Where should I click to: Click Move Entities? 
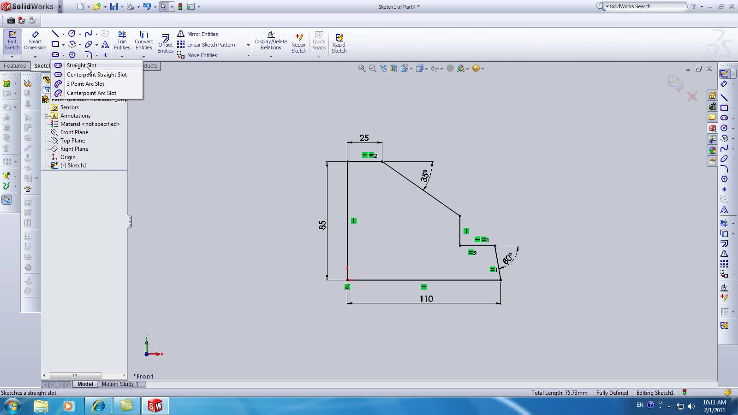(x=197, y=55)
